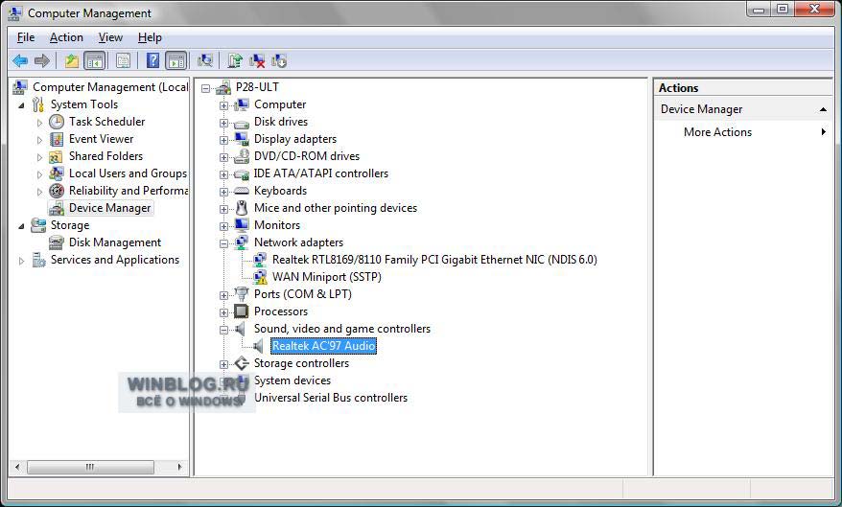Expand the Processors plus box
Viewport: 842px width, 507px height.
[223, 312]
